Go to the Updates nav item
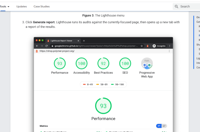 [x=21, y=6]
